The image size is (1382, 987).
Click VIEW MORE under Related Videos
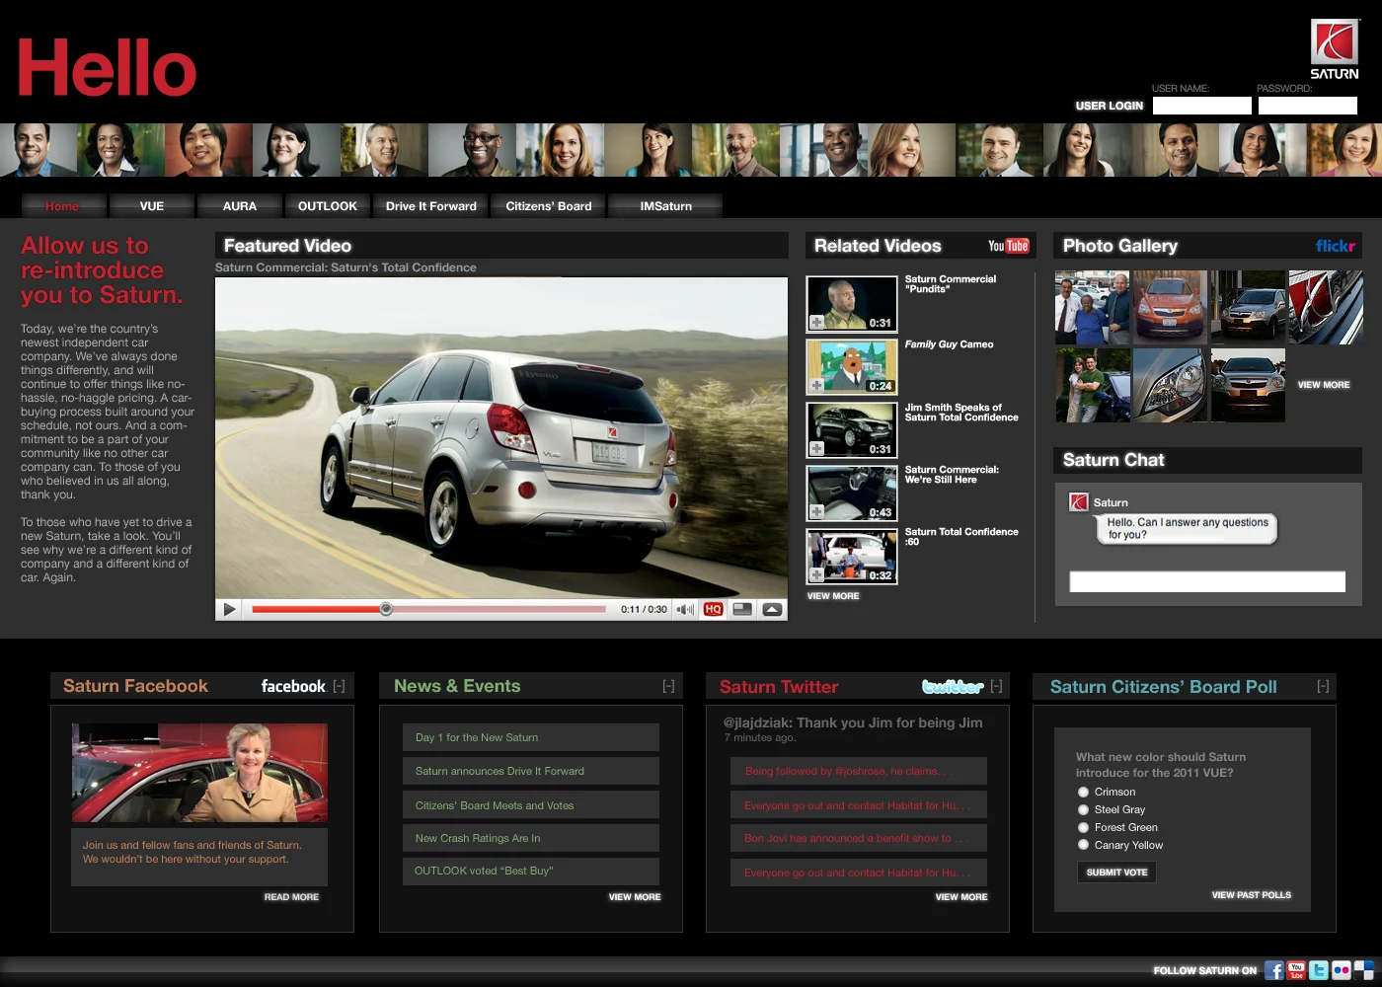point(833,596)
